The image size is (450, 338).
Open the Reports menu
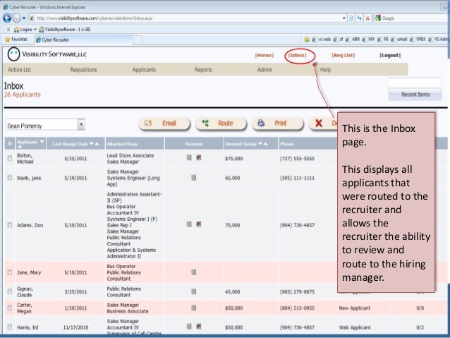tap(203, 69)
